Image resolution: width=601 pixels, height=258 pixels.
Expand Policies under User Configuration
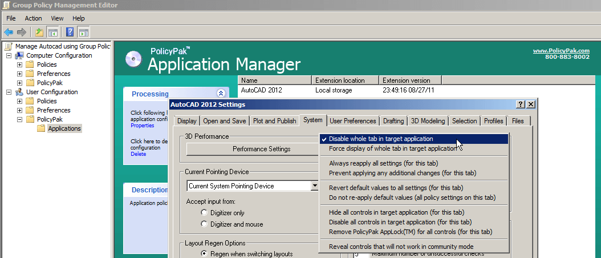pyautogui.click(x=19, y=102)
